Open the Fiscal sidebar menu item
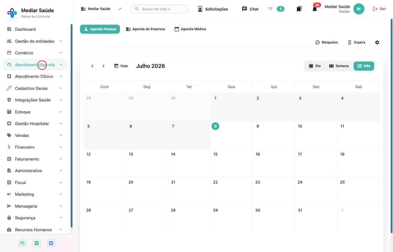The height and width of the screenshot is (252, 393). pos(35,182)
